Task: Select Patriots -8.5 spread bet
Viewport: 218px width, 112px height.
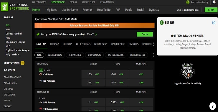Action: 93,83
